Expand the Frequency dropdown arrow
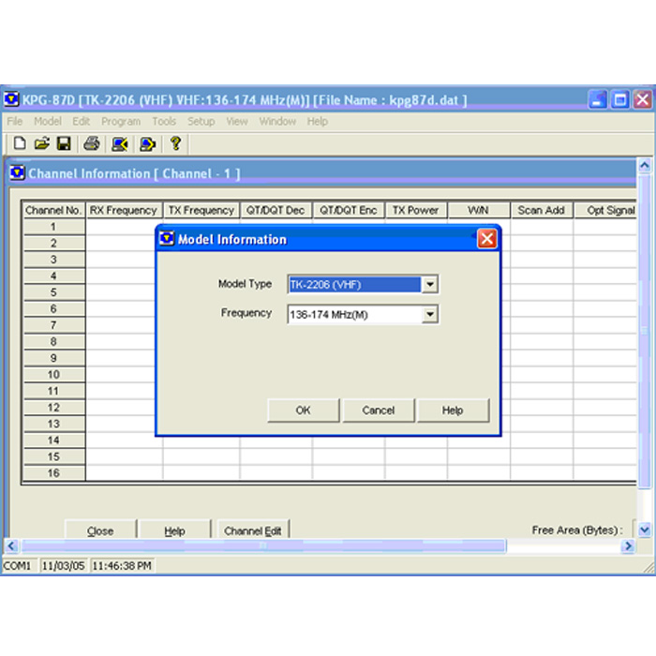This screenshot has width=656, height=656. coord(429,314)
